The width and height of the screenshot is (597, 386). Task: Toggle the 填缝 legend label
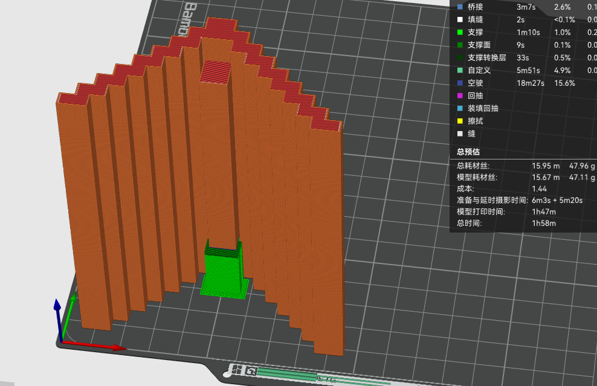475,19
